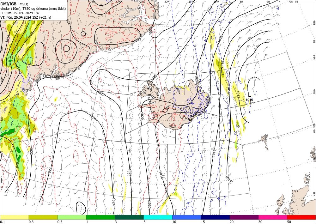Click the '15W' longitude label
The width and height of the screenshot is (316, 224).
191,2
